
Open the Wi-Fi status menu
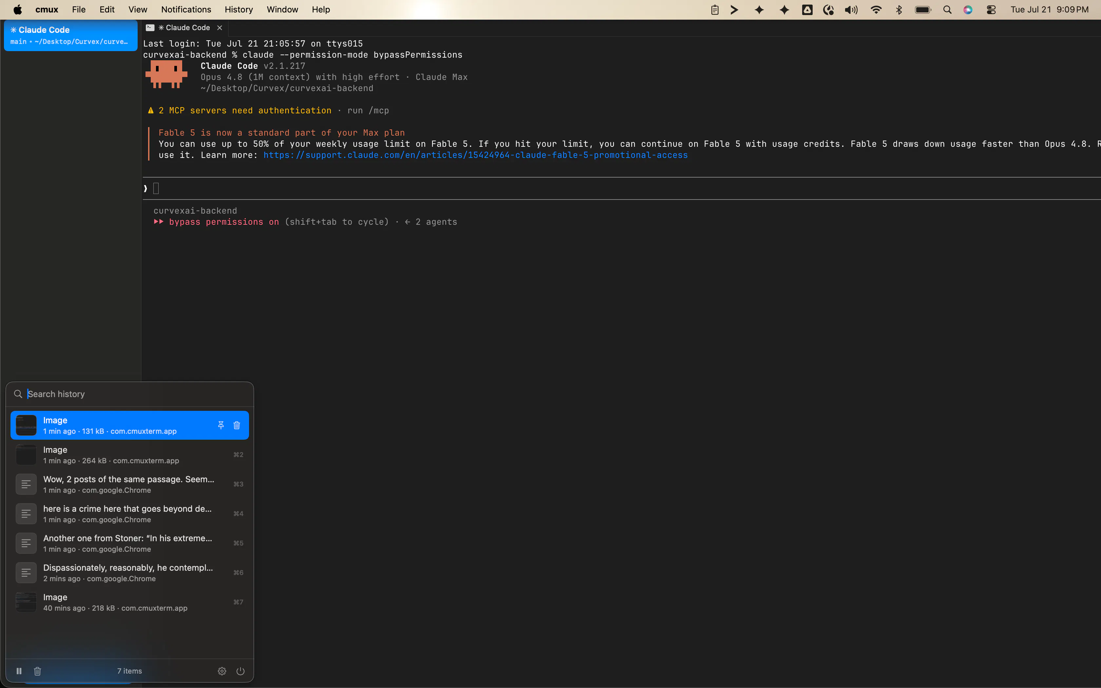(x=876, y=10)
